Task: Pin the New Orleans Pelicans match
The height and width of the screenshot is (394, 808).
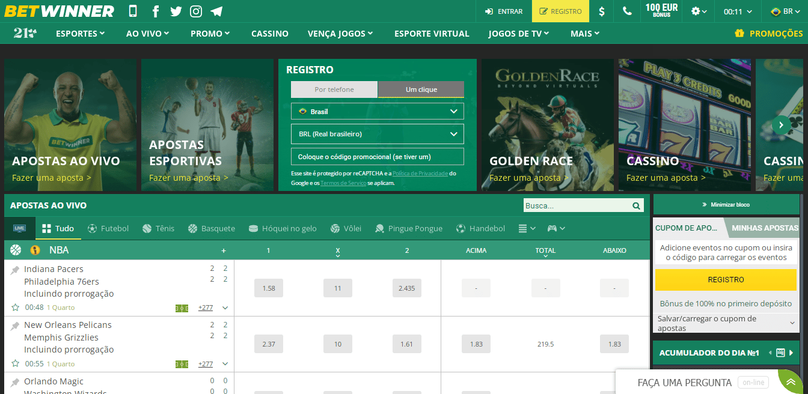Action: [15, 326]
